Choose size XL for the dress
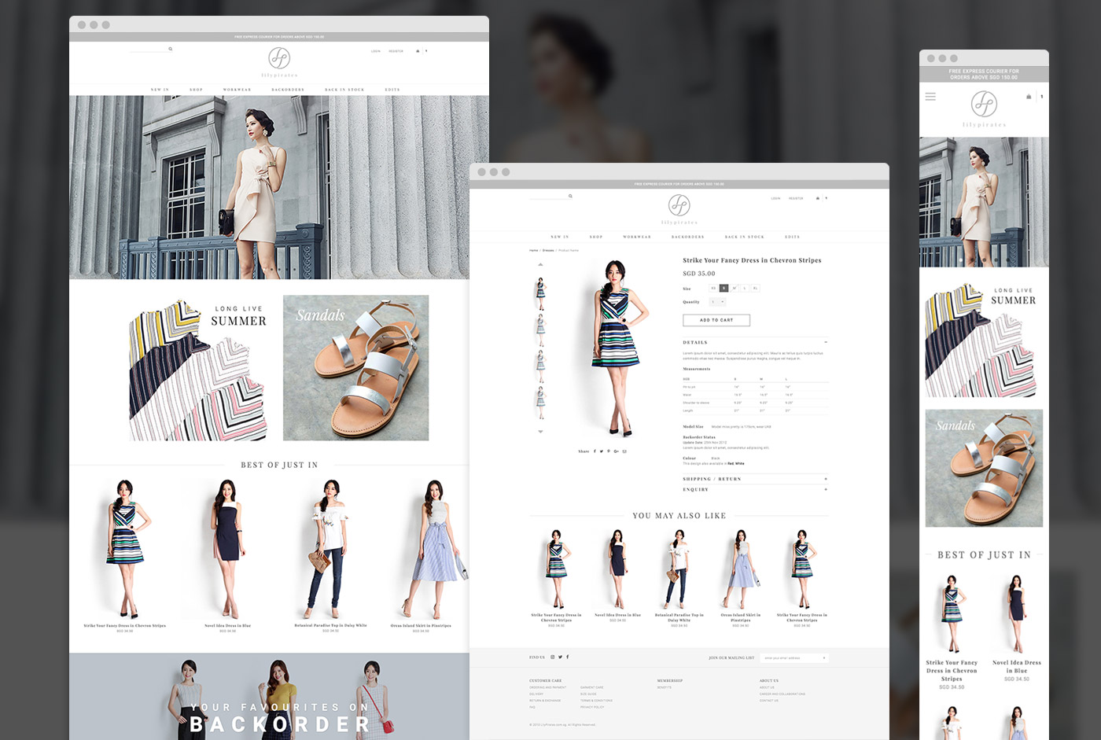 tap(755, 288)
